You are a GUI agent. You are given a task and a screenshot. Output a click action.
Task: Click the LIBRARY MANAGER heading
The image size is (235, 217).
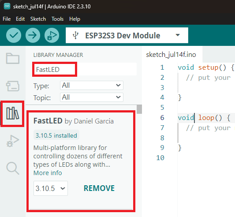(x=58, y=55)
